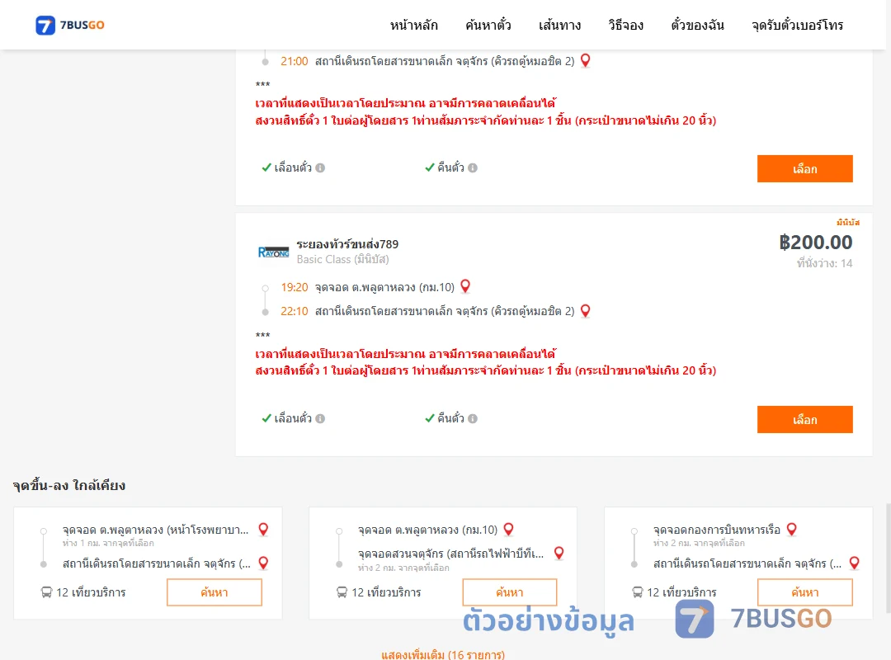This screenshot has width=891, height=660.
Task: Click map pin for จุดจอด ต.พลูตาหลวง (หน้าโรงพยาบา...
Action: click(x=263, y=530)
